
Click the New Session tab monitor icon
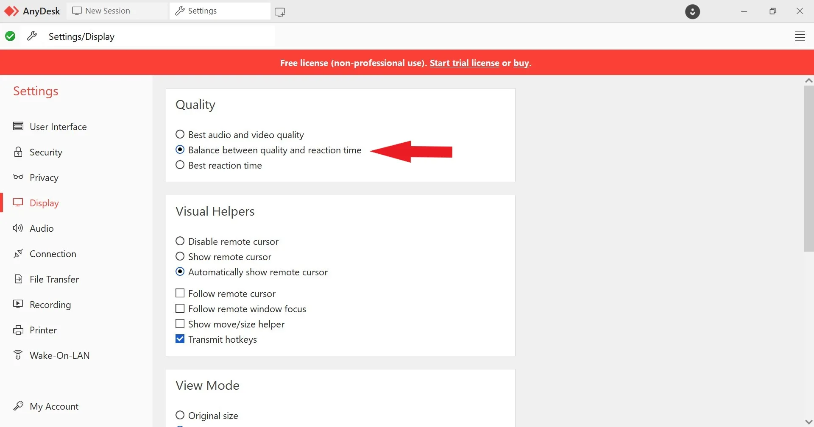coord(77,11)
